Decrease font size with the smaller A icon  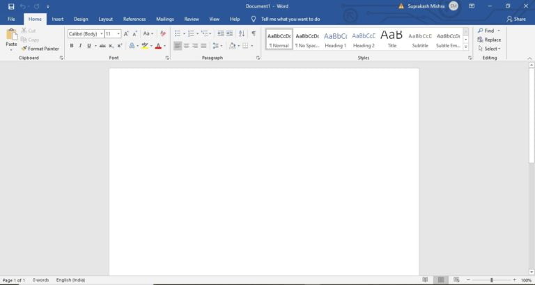[134, 33]
